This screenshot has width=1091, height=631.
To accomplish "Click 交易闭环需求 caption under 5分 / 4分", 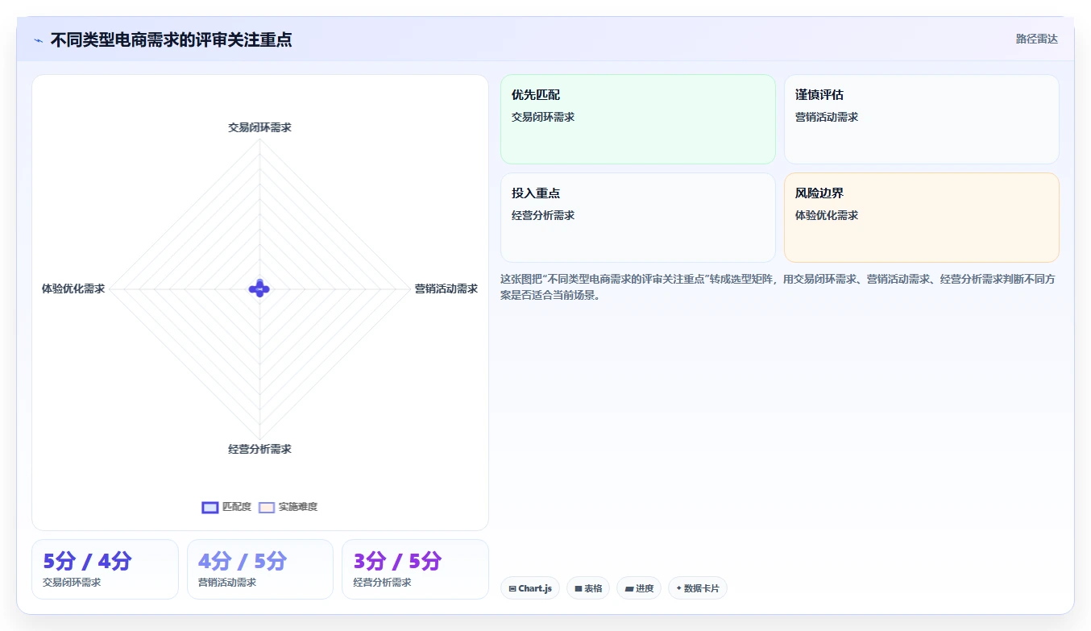I will point(72,582).
